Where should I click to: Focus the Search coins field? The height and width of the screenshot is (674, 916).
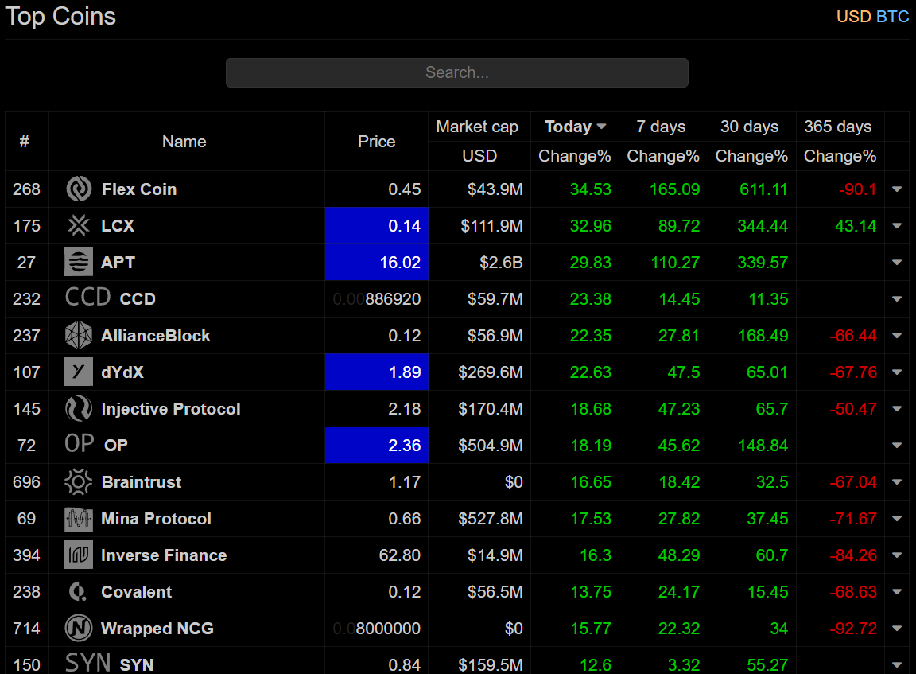[457, 72]
